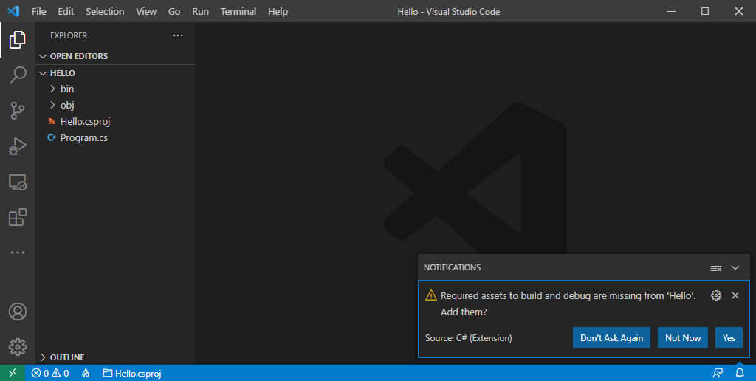Viewport: 756px width, 381px height.
Task: Click the flame icon in status bar
Action: click(86, 373)
